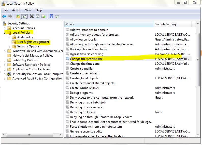Open the View menu
202x145 pixels.
(x=28, y=10)
